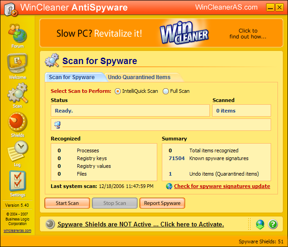This screenshot has width=288, height=247.
Task: Click the Welcome sidebar icon
Action: [17, 64]
